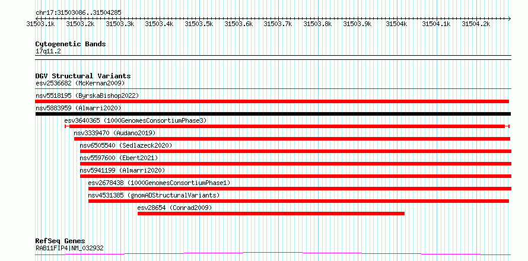The image size is (528, 261).
Task: Click the red bar under nsv3339470
Action: (292, 139)
